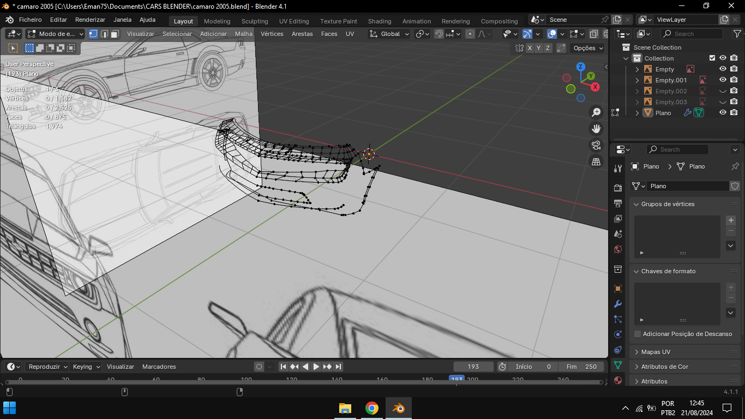
Task: Open the Modifiers wrench properties tab
Action: (x=618, y=304)
